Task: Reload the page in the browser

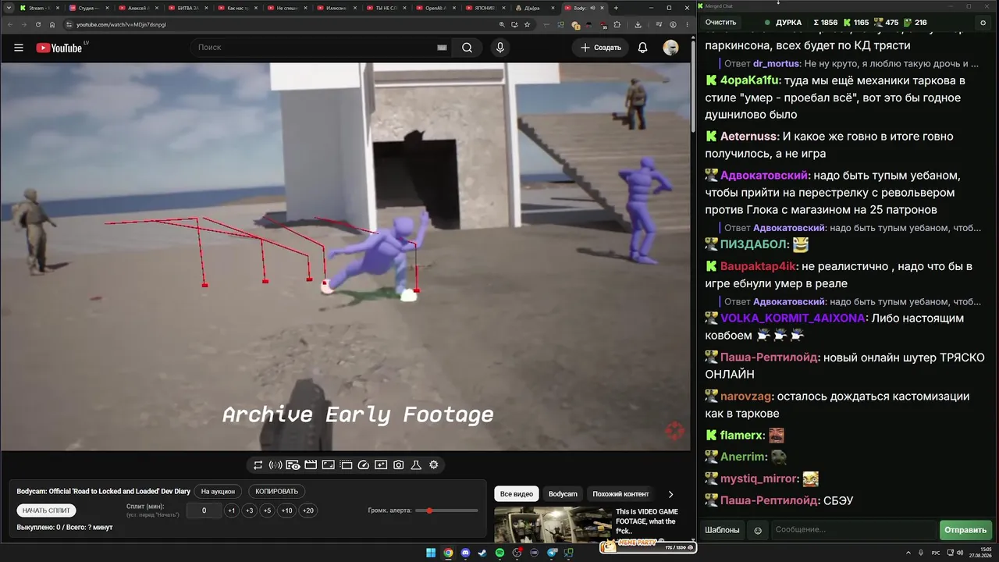Action: pos(38,24)
